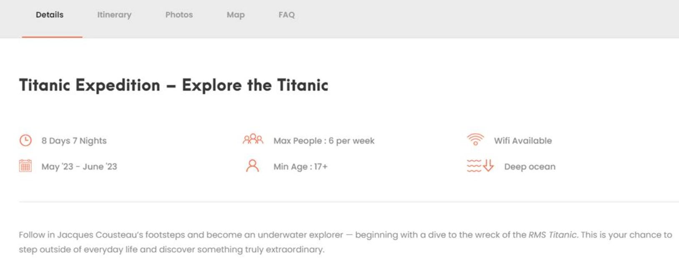Screen dimensions: 679x258
Task: Click the 8 Days 7 Nights text
Action: [74, 141]
